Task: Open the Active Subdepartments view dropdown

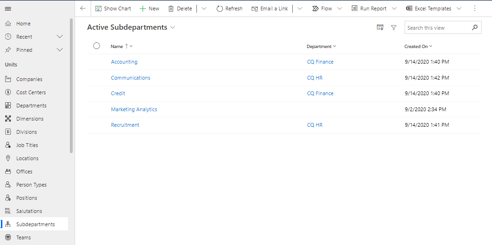Action: point(173,28)
